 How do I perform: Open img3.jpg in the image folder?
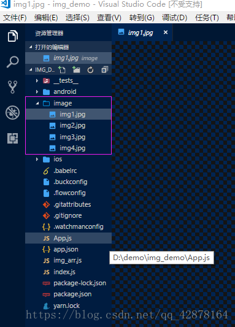coord(68,137)
